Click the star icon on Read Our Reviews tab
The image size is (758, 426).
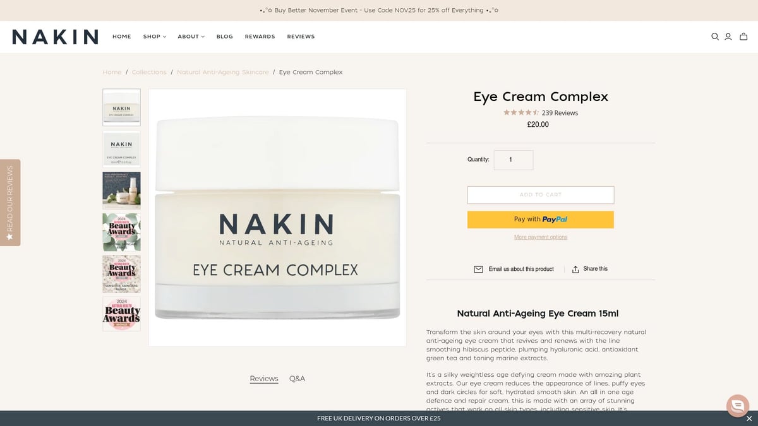9,235
